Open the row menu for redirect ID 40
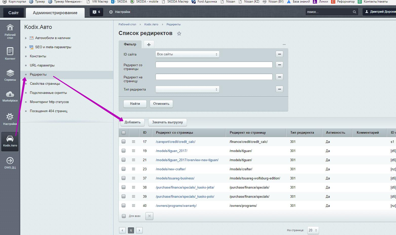This screenshot has width=396, height=235. coord(134,206)
